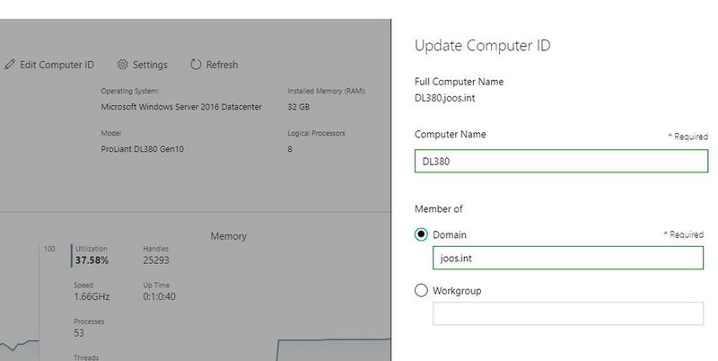Viewport: 718px width, 361px height.
Task: Click the 1.66GHz speed value
Action: 92,297
